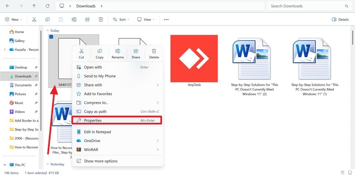
Task: Select Send to My Phone
Action: pyautogui.click(x=117, y=76)
